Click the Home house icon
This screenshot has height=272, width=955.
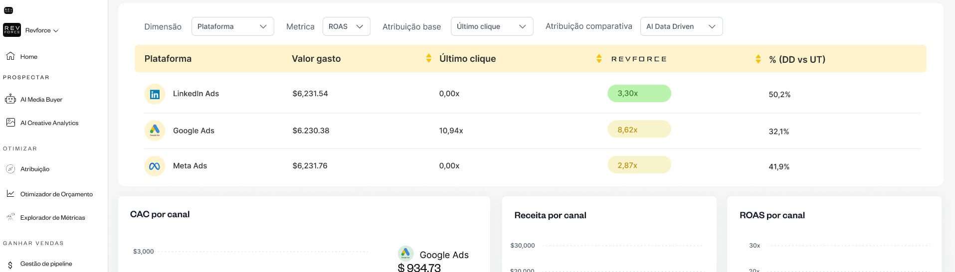pyautogui.click(x=10, y=56)
